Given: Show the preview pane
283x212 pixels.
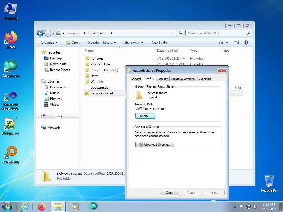Looking at the screenshot, I should click(236, 43).
